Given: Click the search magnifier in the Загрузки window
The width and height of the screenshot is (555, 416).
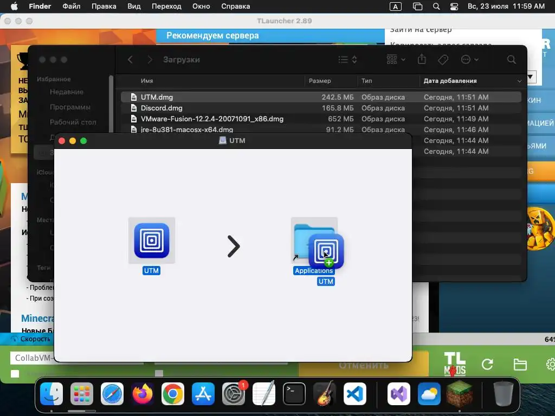Looking at the screenshot, I should [x=511, y=60].
